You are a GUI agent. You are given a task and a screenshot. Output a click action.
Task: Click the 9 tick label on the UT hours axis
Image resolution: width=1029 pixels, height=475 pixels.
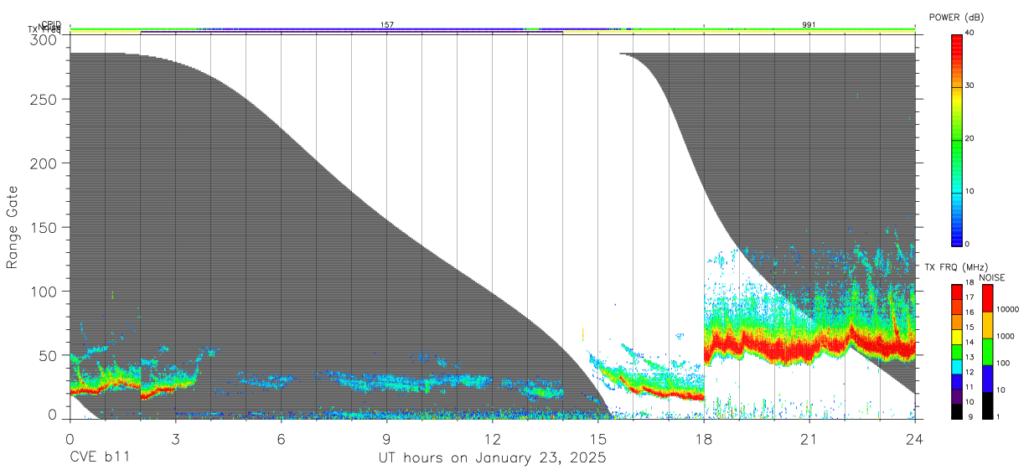pyautogui.click(x=386, y=438)
